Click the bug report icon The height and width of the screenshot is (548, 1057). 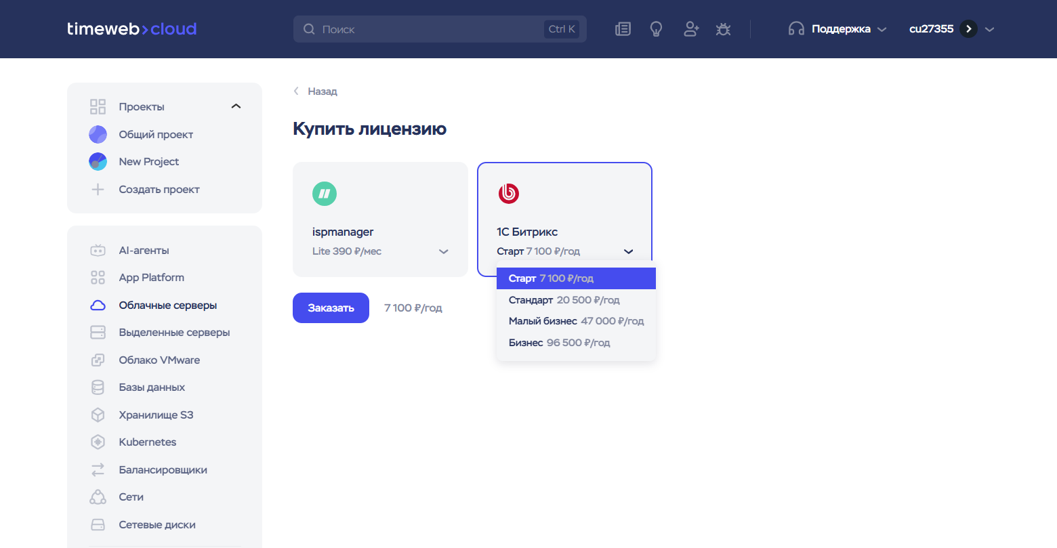[x=723, y=29]
